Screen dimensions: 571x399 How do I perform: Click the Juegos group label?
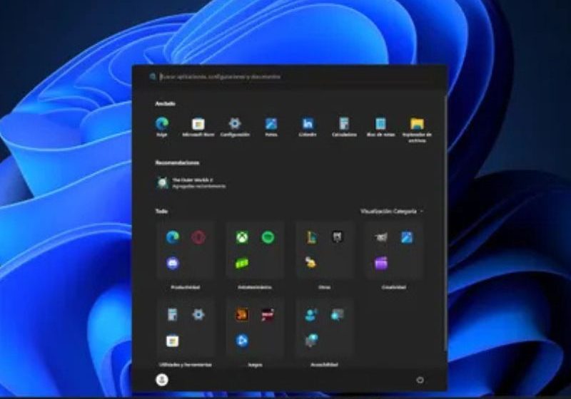[x=255, y=365]
